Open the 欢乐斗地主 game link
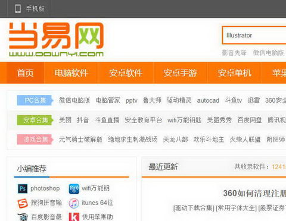286x221 pixels. (209, 140)
